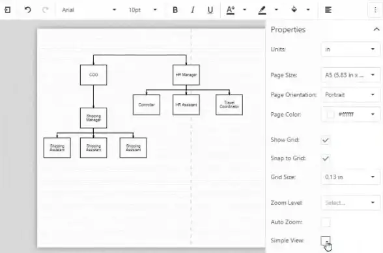Open the three-dot overflow menu
This screenshot has width=383, height=253.
click(375, 10)
